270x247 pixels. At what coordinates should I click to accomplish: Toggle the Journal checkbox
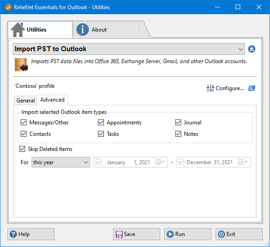click(178, 123)
